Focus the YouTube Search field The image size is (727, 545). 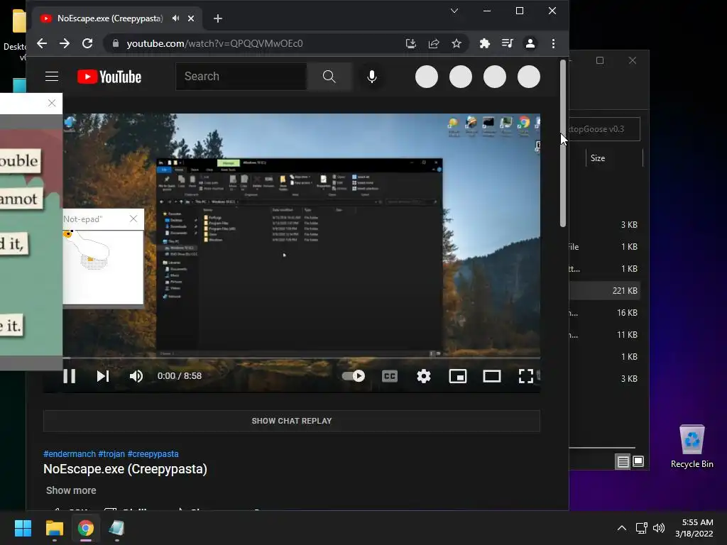(x=241, y=77)
